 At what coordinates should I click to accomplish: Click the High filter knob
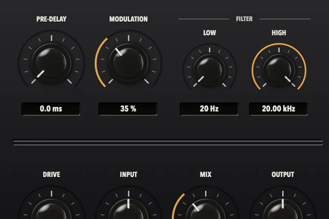coord(279,70)
